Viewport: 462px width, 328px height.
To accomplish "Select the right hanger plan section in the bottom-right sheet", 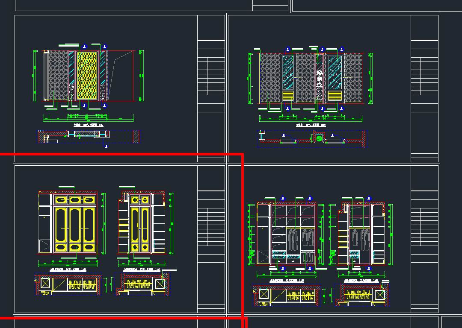I will 362,294.
